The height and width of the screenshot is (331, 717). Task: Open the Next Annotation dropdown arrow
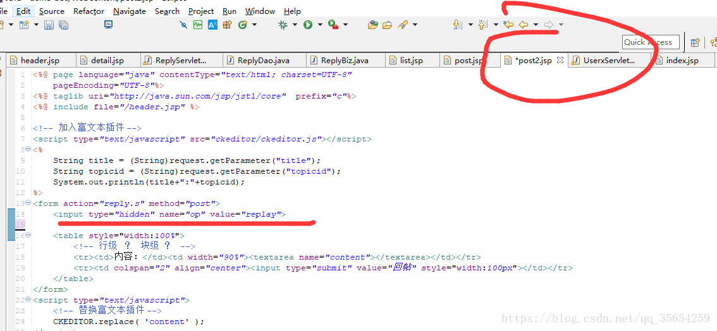[x=470, y=25]
